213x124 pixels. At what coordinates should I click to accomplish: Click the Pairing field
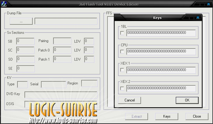click(62, 41)
